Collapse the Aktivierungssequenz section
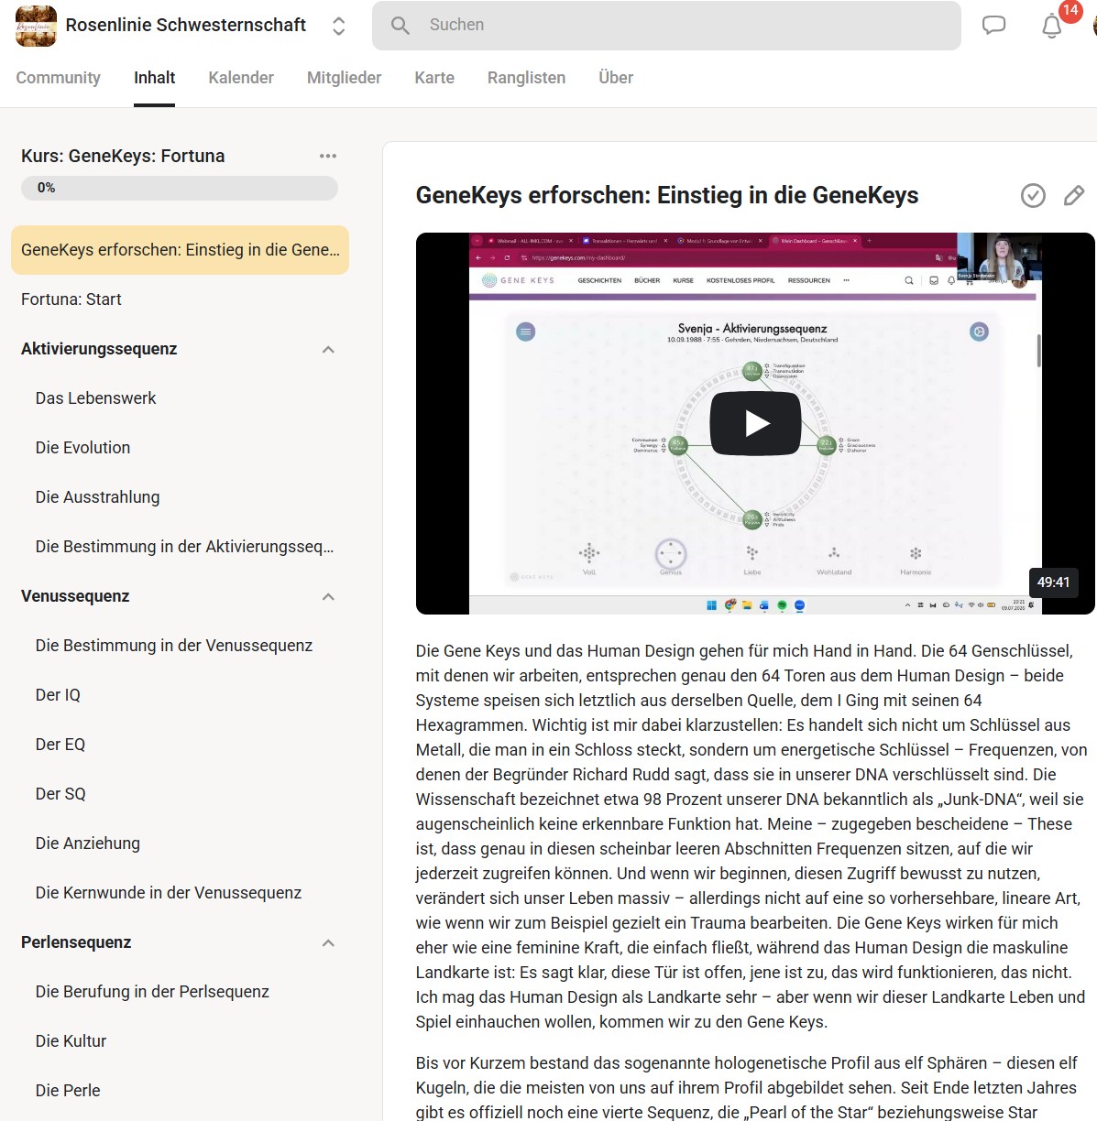The height and width of the screenshot is (1121, 1097). (x=328, y=350)
